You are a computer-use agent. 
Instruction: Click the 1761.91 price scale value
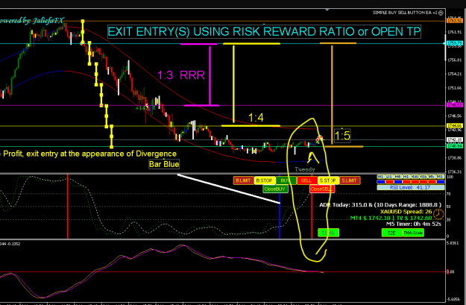(x=455, y=32)
